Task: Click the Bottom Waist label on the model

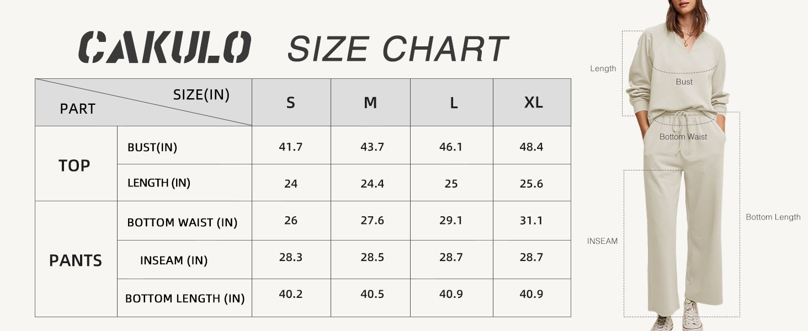Action: [683, 137]
